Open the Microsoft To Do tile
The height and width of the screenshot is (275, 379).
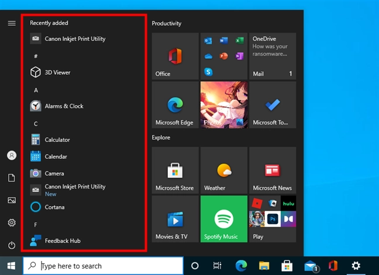pyautogui.click(x=273, y=105)
